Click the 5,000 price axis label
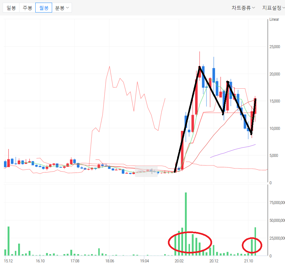285x265 pixels. click(x=274, y=156)
